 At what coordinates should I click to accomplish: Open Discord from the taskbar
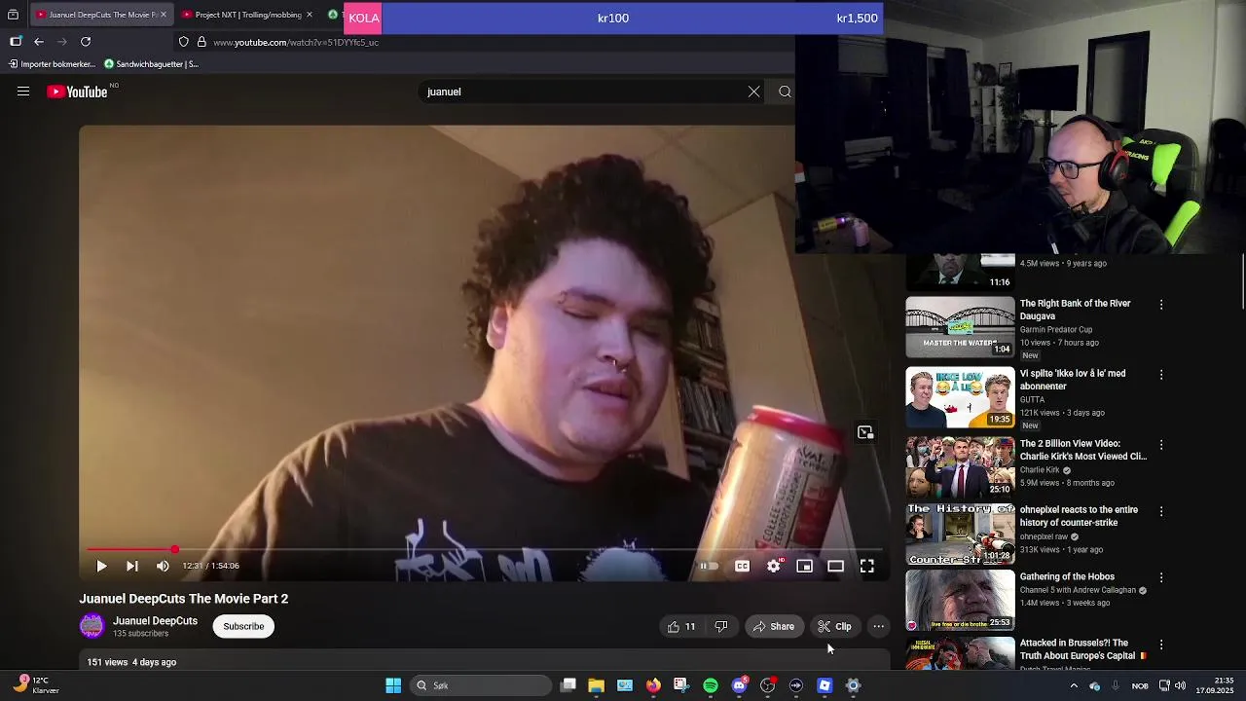[739, 685]
